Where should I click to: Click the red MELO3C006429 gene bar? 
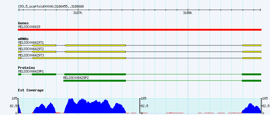(x=140, y=30)
